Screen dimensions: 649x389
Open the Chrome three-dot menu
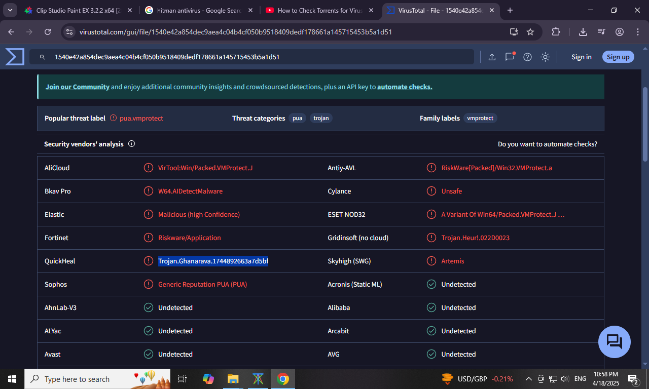(x=638, y=32)
